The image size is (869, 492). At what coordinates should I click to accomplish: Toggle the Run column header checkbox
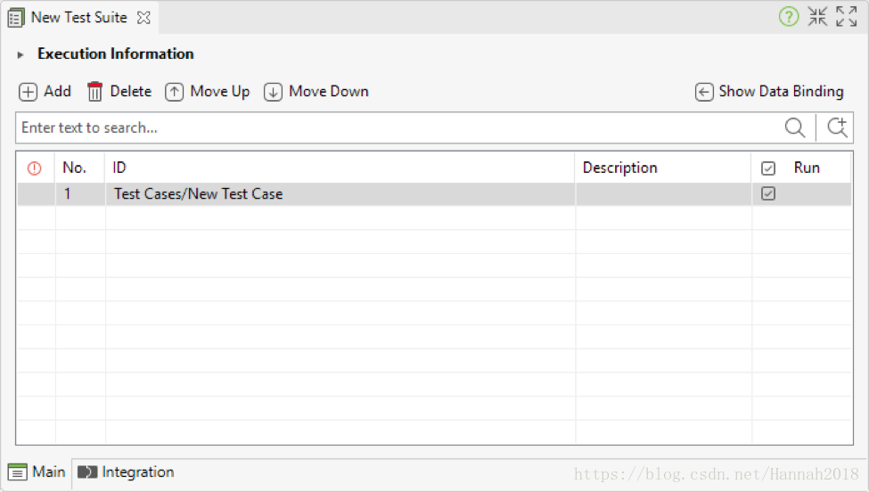[x=768, y=168]
